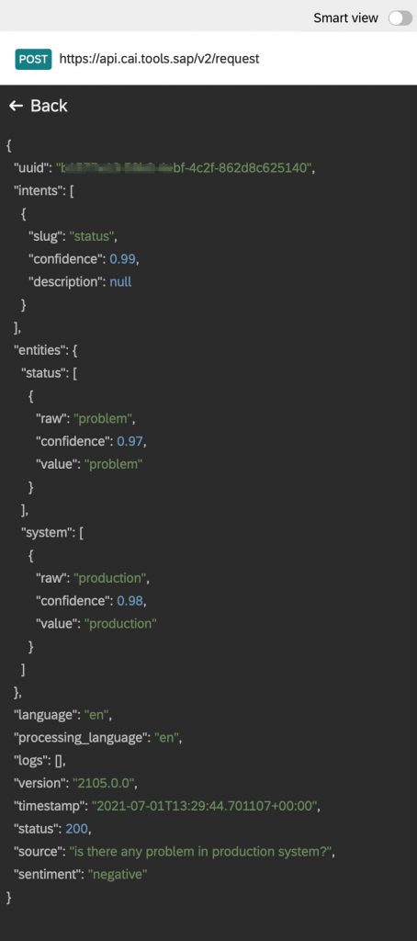Click the "system" array key
Image resolution: width=417 pixels, height=941 pixels.
(x=48, y=533)
